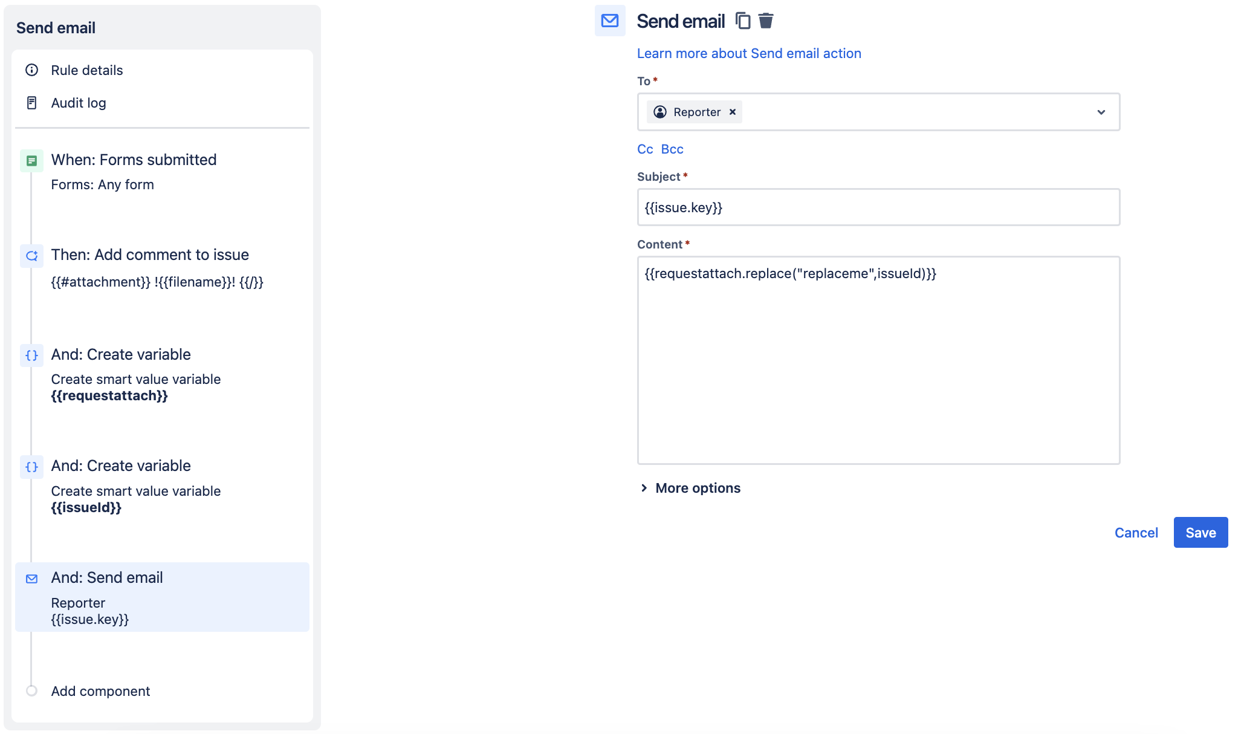
Task: Click the duplicate Send email action icon
Action: (743, 21)
